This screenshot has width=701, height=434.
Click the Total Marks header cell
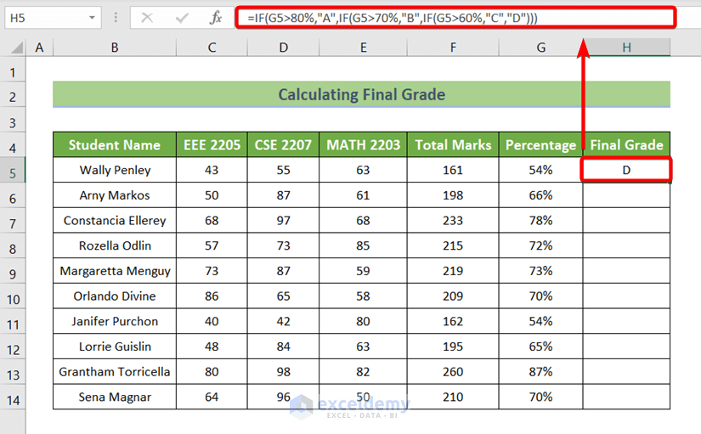453,145
